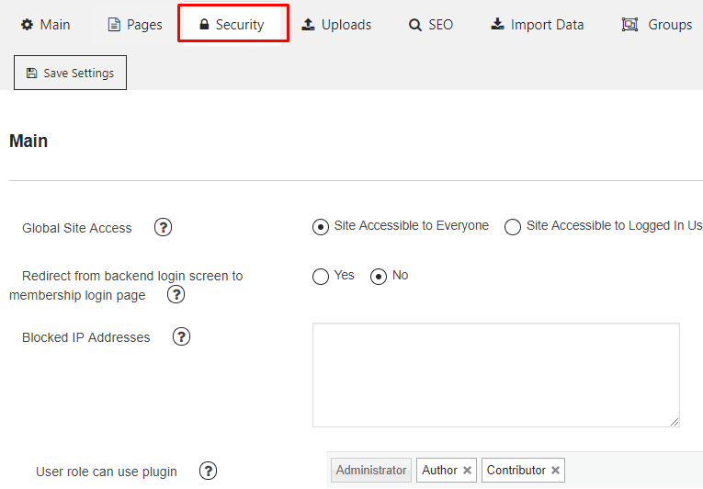Click inside the Blocked IP Addresses textarea
This screenshot has width=703, height=489.
(x=496, y=375)
